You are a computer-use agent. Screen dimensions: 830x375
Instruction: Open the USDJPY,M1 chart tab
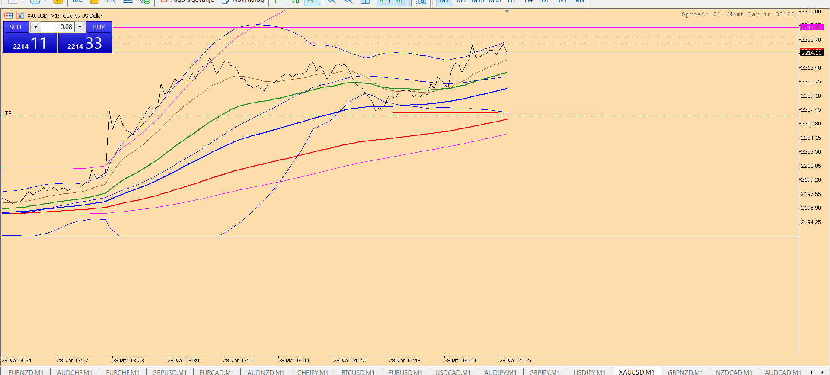(x=590, y=372)
